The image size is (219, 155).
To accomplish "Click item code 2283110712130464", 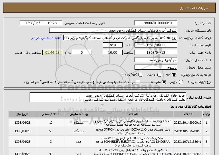I will [x=188, y=154].
